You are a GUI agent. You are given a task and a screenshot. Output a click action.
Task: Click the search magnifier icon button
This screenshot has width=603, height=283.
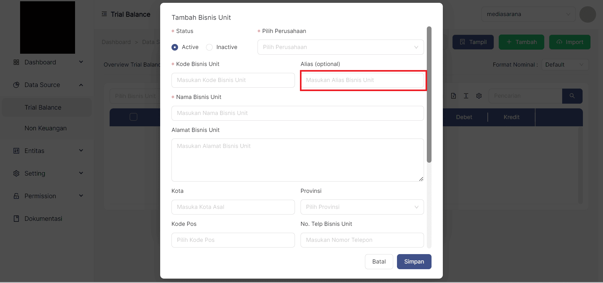coord(572,96)
